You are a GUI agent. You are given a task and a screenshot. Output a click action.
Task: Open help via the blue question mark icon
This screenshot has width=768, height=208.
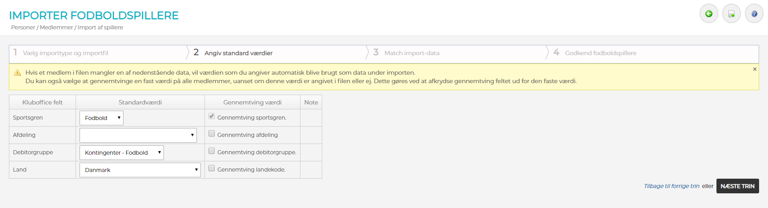pyautogui.click(x=754, y=14)
